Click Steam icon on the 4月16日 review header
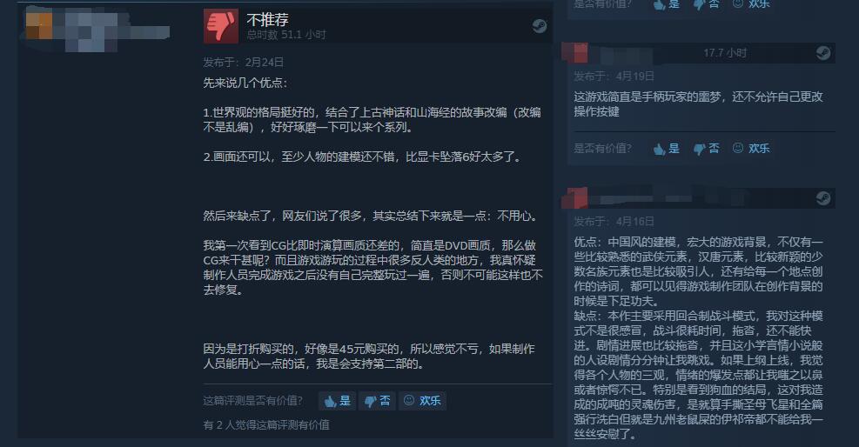 (x=822, y=197)
